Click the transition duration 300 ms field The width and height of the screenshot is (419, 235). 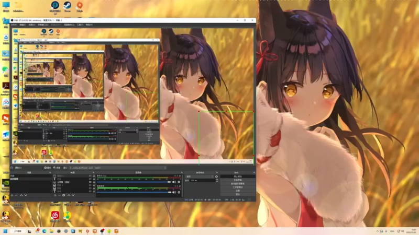(x=203, y=180)
